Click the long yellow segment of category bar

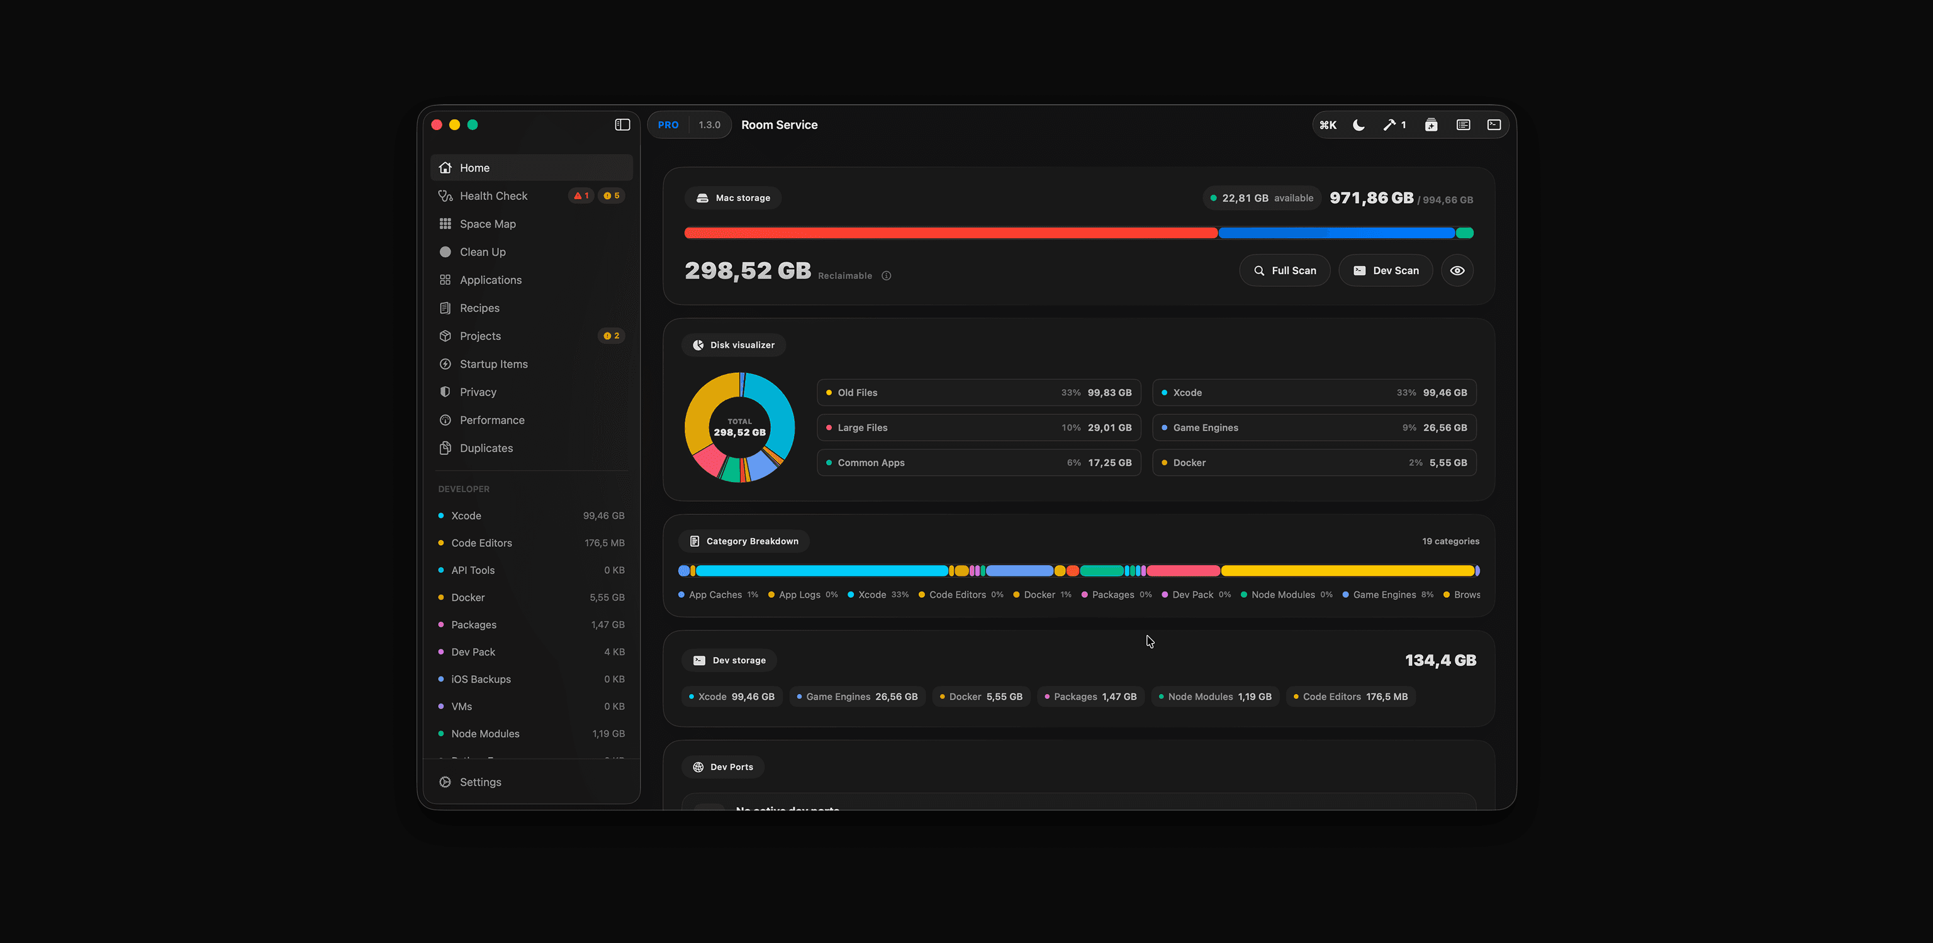tap(1347, 571)
